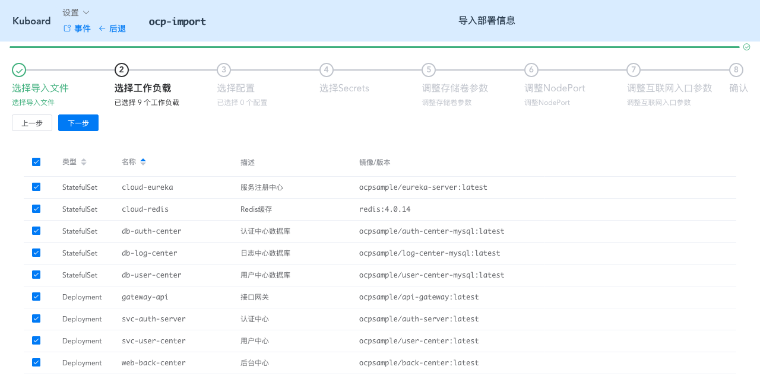Click the step 2 circle icon
This screenshot has width=760, height=392.
[121, 70]
